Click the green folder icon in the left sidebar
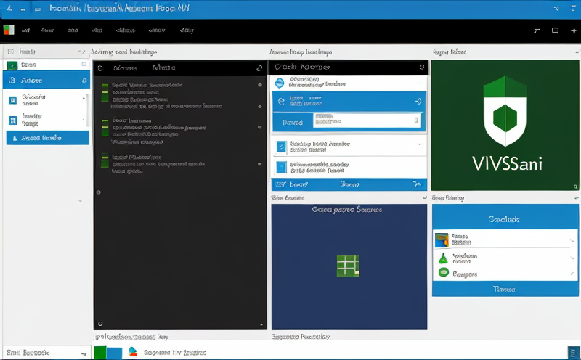581x360 pixels. (12, 65)
